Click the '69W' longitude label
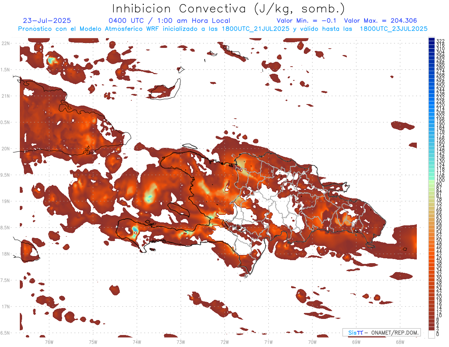The width and height of the screenshot is (449, 347). pyautogui.click(x=356, y=342)
